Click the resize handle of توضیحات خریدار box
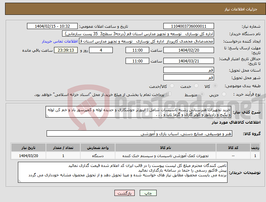This screenshot has width=266, height=202. (20, 181)
